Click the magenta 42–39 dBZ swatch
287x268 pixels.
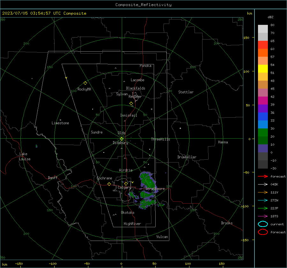pos(263,101)
